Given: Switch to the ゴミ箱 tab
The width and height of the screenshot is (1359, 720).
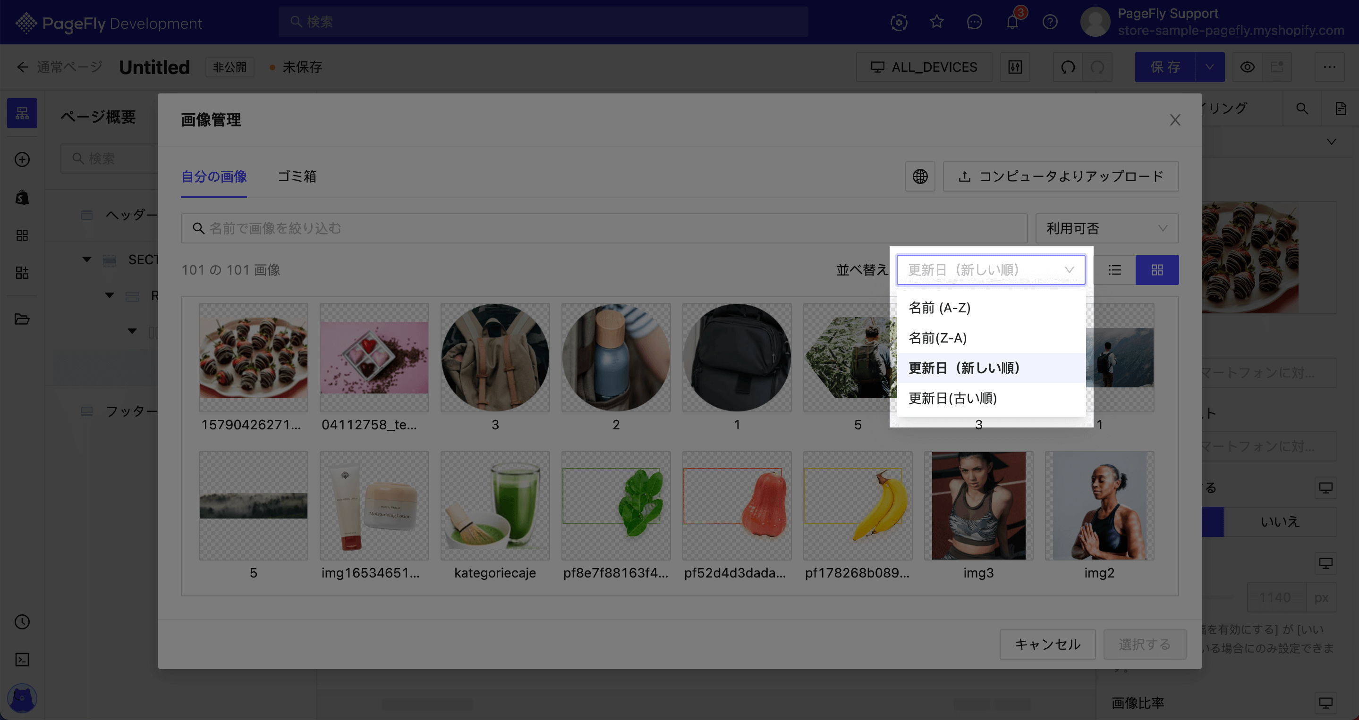Looking at the screenshot, I should 297,176.
